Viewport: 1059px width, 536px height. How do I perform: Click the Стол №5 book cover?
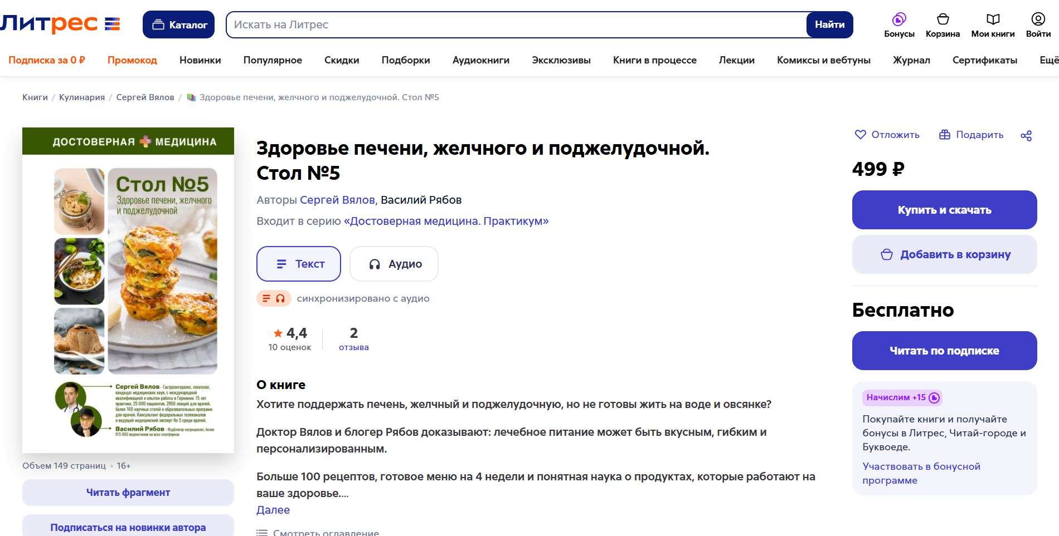tap(128, 290)
